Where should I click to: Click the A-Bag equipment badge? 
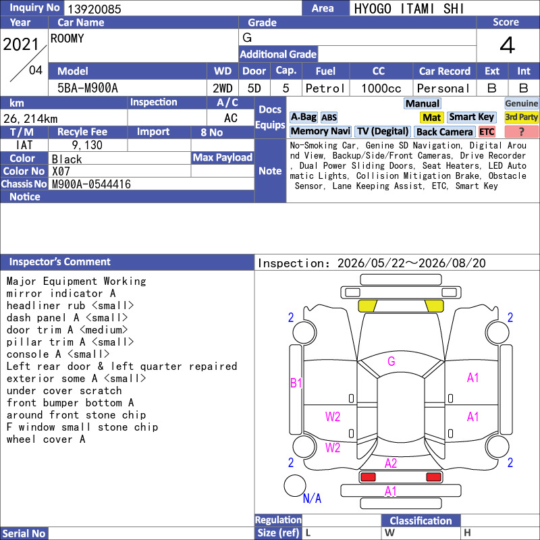tap(303, 117)
